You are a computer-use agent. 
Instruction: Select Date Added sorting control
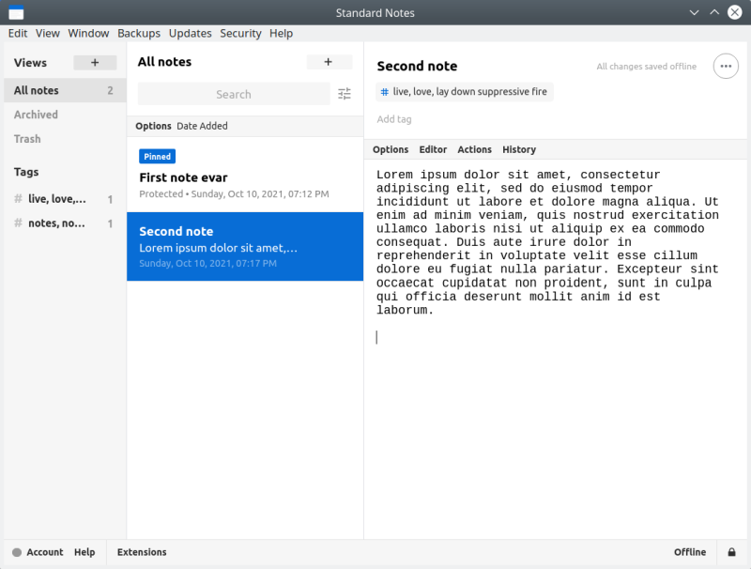205,126
